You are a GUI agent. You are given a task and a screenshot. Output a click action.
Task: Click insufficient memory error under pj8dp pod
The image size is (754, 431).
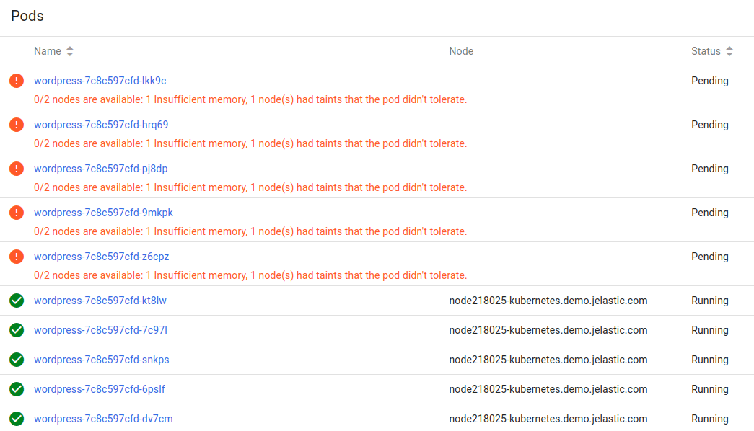250,187
